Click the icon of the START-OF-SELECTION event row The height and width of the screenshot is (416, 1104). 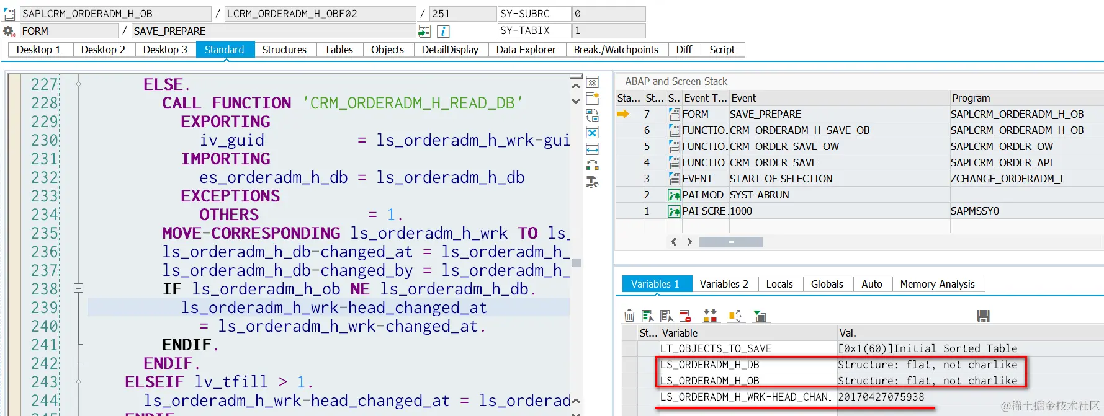(674, 179)
